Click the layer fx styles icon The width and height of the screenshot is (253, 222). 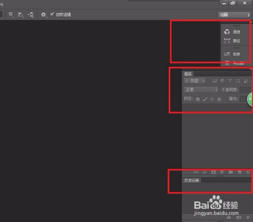pos(205,172)
